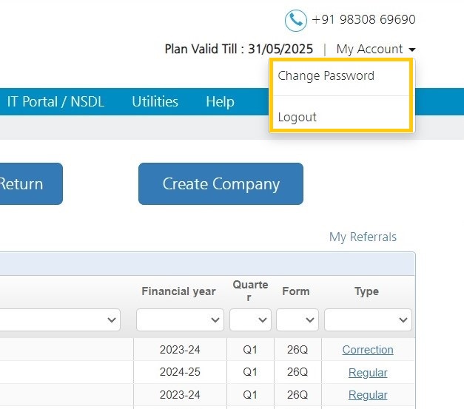464x409 pixels.
Task: Open the My Referrals link
Action: point(363,237)
